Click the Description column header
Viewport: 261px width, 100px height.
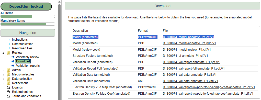click(x=80, y=31)
